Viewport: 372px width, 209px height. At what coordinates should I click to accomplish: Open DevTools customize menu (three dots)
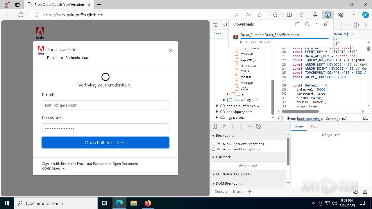(347, 25)
